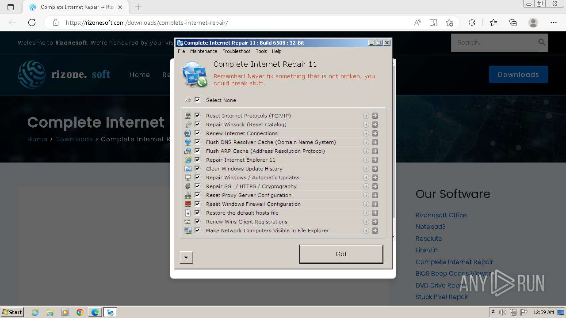Image resolution: width=566 pixels, height=318 pixels.
Task: Click the Reset Windows Firewall brick icon
Action: point(188,204)
